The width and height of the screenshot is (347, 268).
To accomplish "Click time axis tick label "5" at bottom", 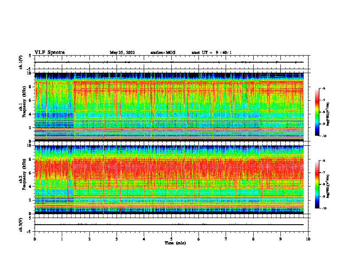I will [x=171, y=239].
